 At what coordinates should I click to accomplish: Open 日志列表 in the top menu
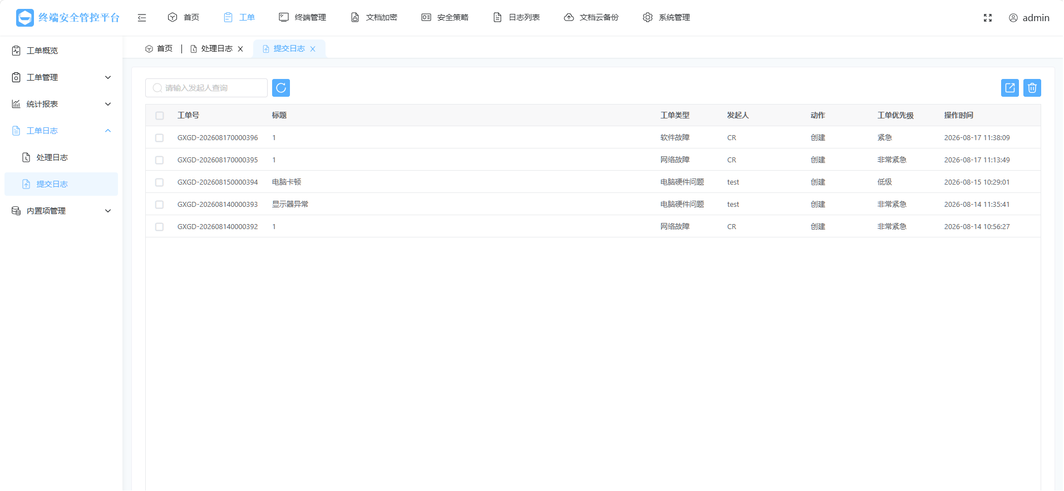[x=524, y=17]
